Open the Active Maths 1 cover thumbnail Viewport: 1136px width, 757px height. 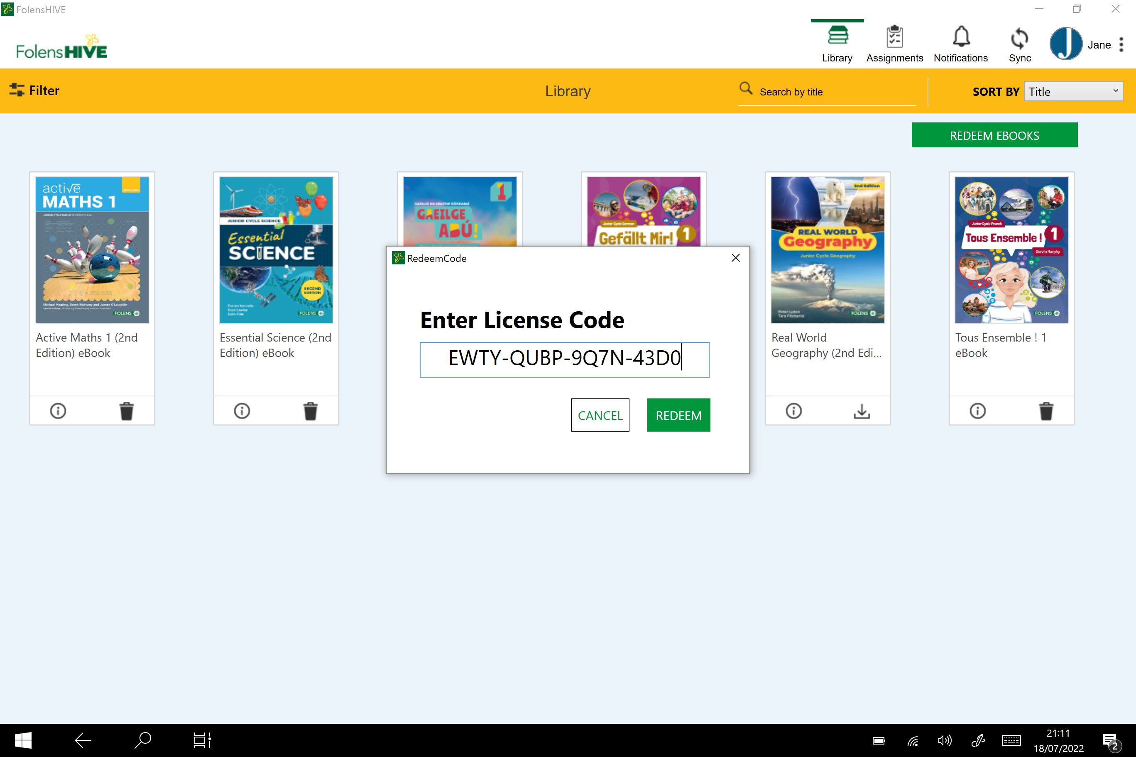coord(92,249)
